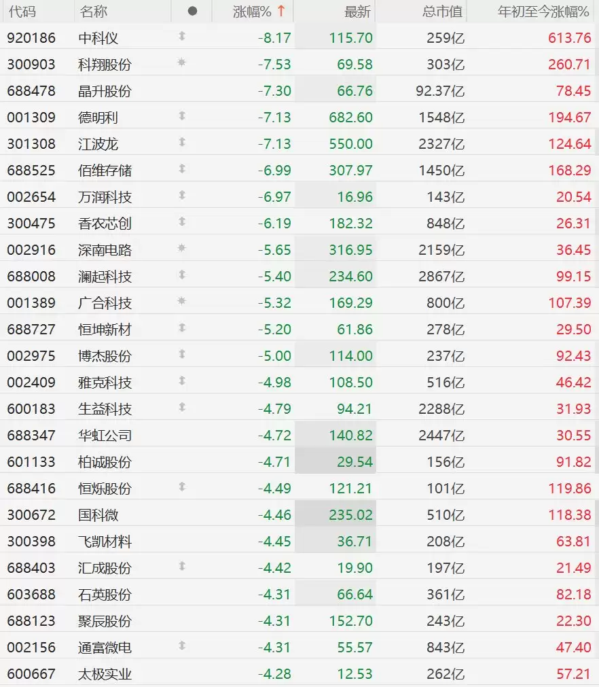Select stock name 科翔股份
Image resolution: width=599 pixels, height=687 pixels.
pyautogui.click(x=105, y=65)
